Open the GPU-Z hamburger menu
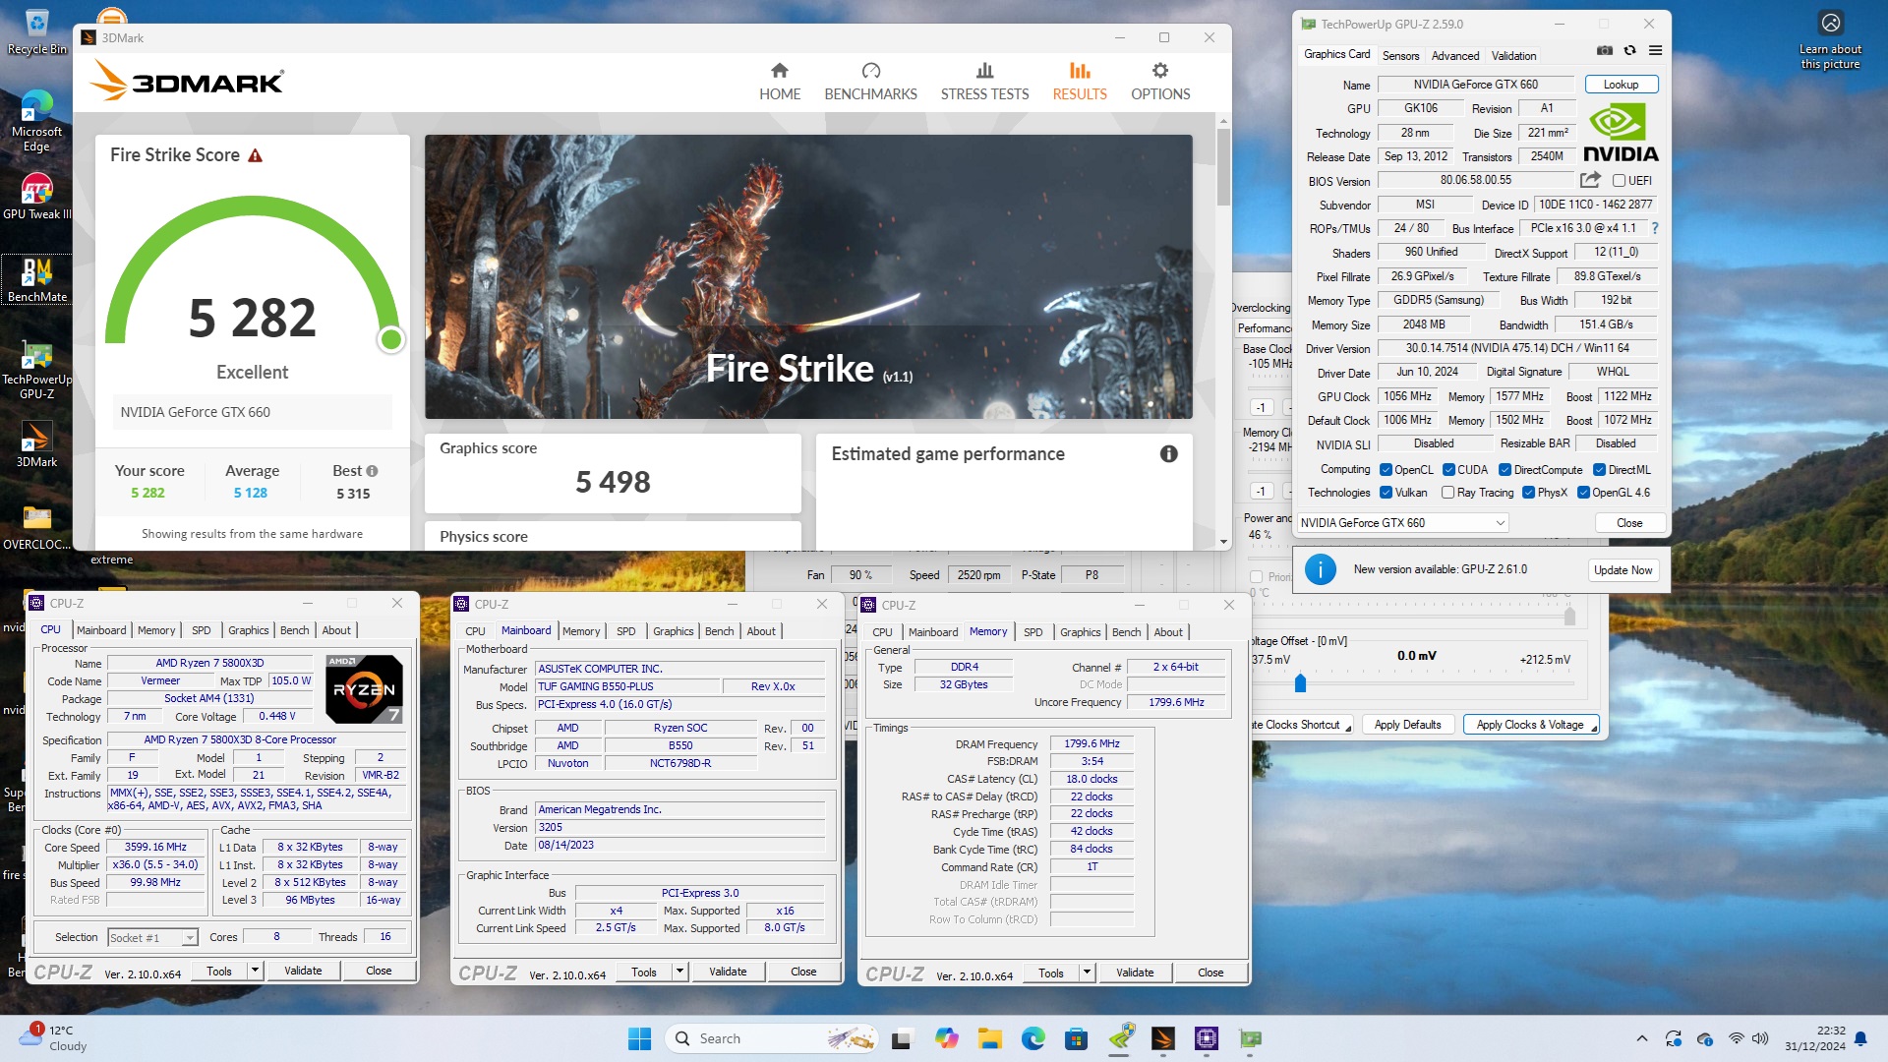 (1656, 50)
